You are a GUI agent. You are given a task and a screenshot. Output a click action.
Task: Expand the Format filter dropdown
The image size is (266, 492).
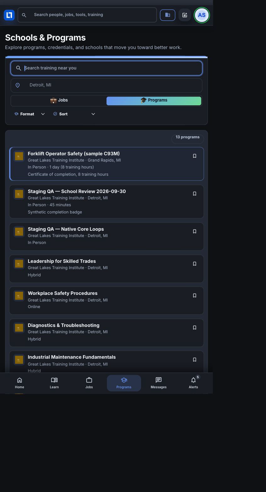(30, 114)
